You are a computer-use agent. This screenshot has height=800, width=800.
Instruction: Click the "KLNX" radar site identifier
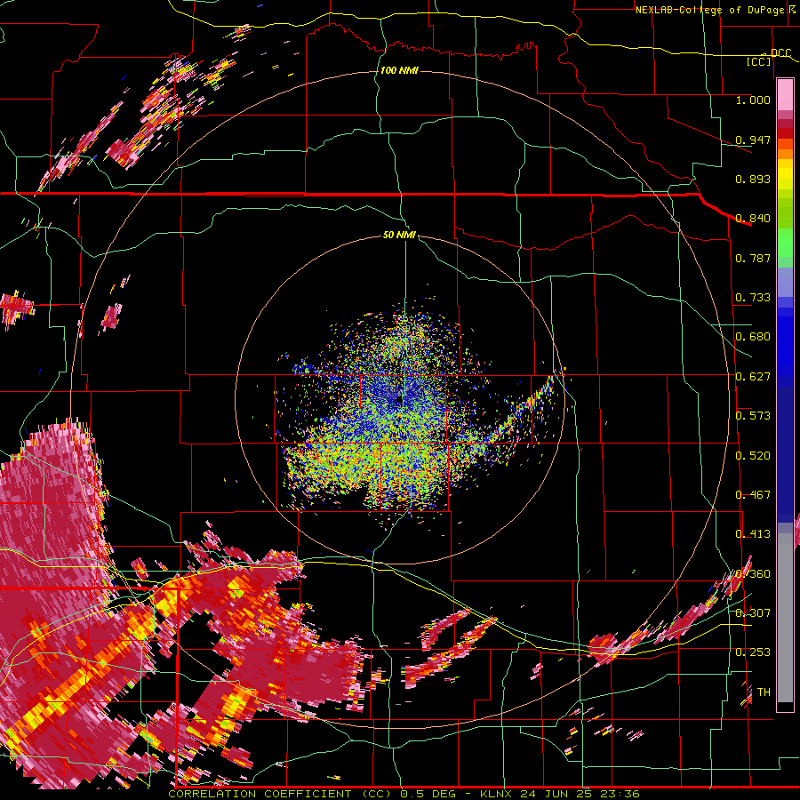tap(496, 794)
